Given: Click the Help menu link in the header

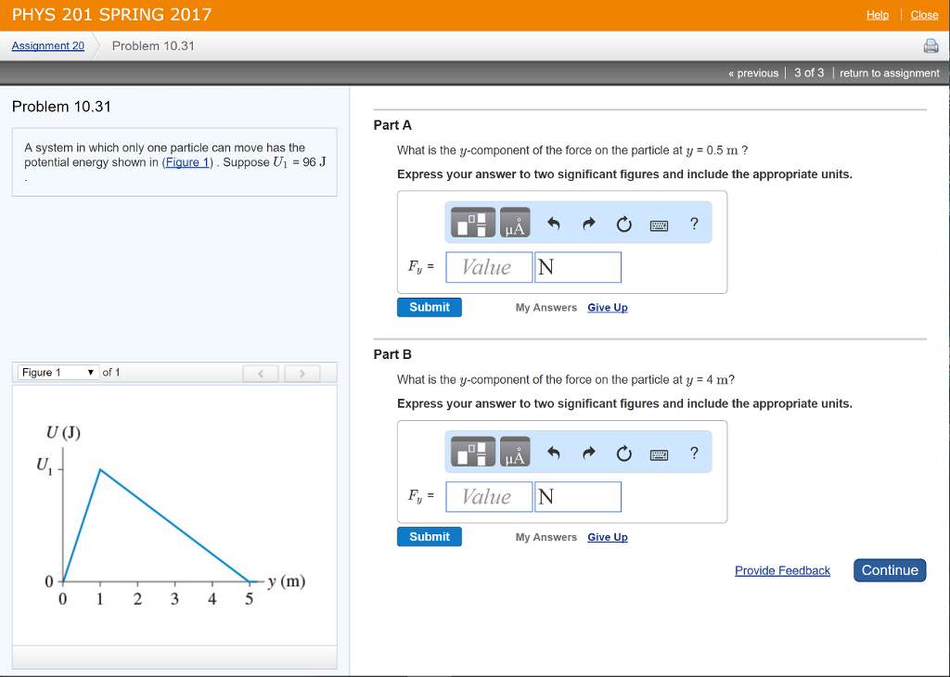Looking at the screenshot, I should 878,14.
